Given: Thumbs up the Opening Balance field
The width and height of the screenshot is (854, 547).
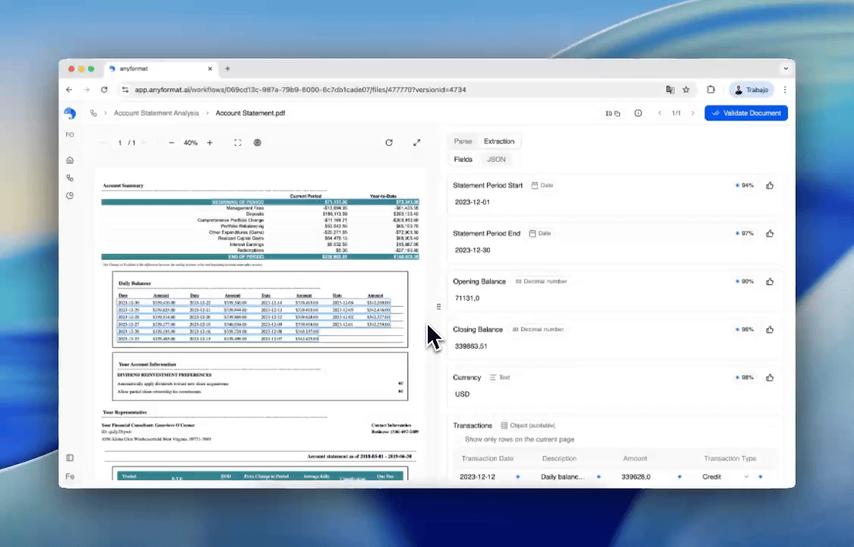Looking at the screenshot, I should coord(770,282).
